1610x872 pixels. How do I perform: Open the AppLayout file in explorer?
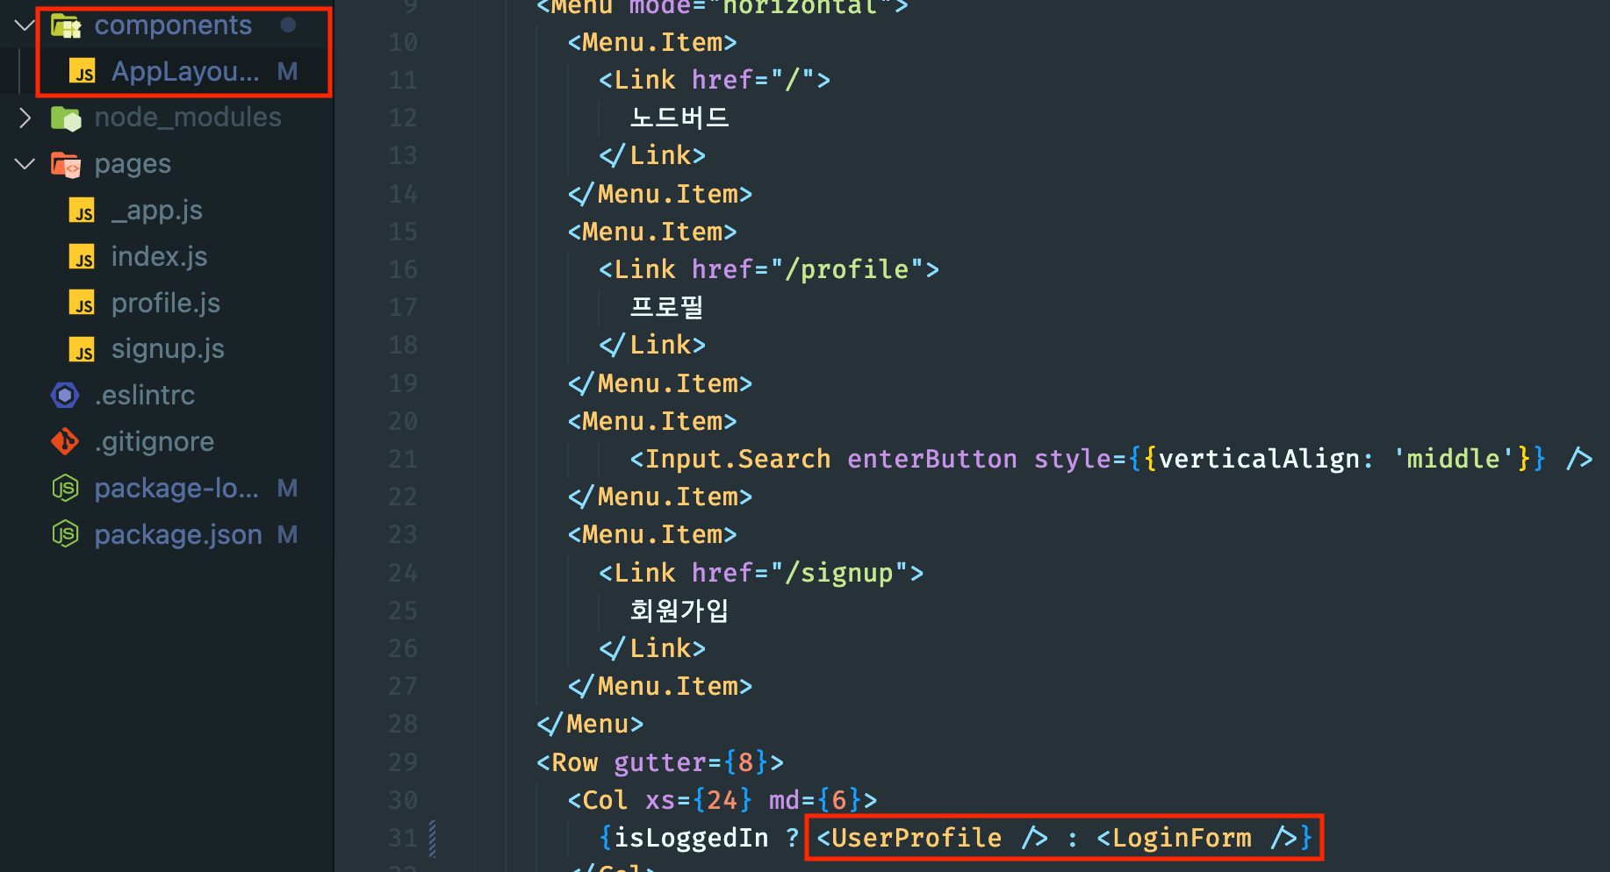(185, 72)
